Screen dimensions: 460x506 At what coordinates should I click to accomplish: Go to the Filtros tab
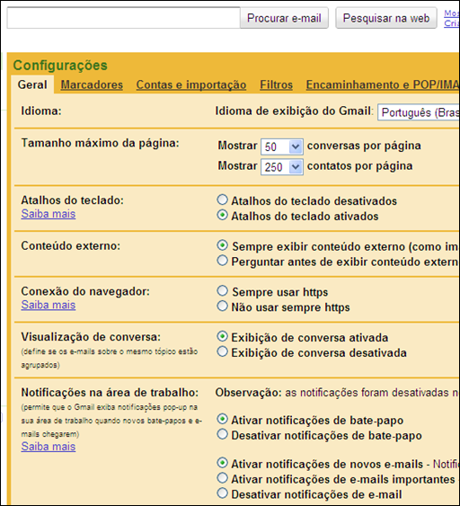point(276,84)
